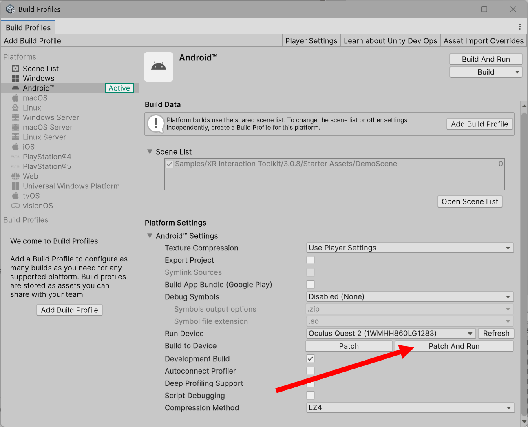Collapse the Scene List foldout

coord(150,152)
